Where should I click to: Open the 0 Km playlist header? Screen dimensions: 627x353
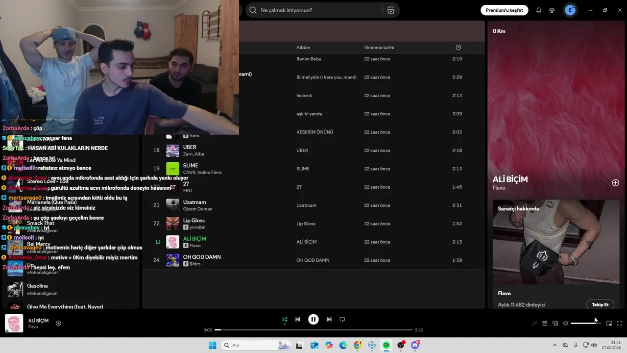[499, 31]
